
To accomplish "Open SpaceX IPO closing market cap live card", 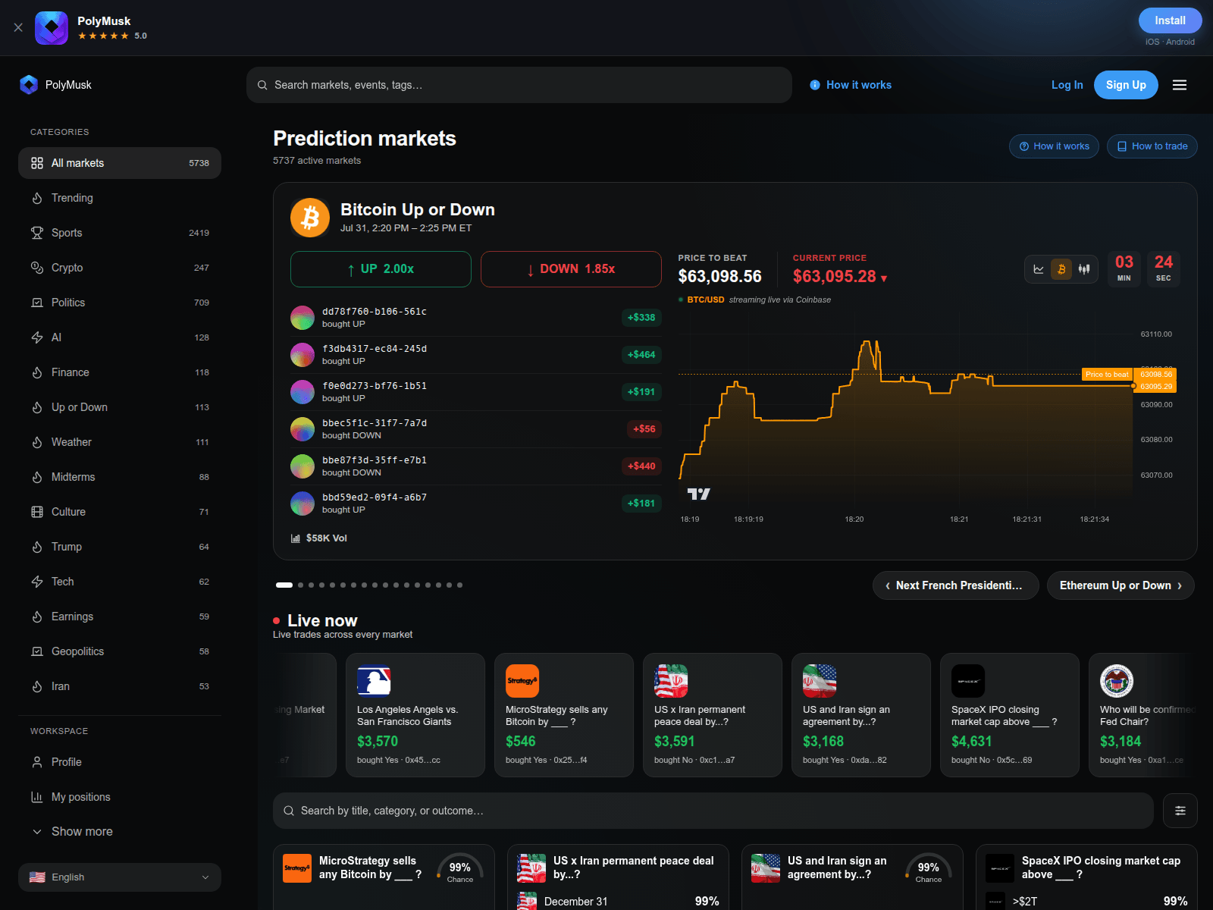I will 1010,715.
